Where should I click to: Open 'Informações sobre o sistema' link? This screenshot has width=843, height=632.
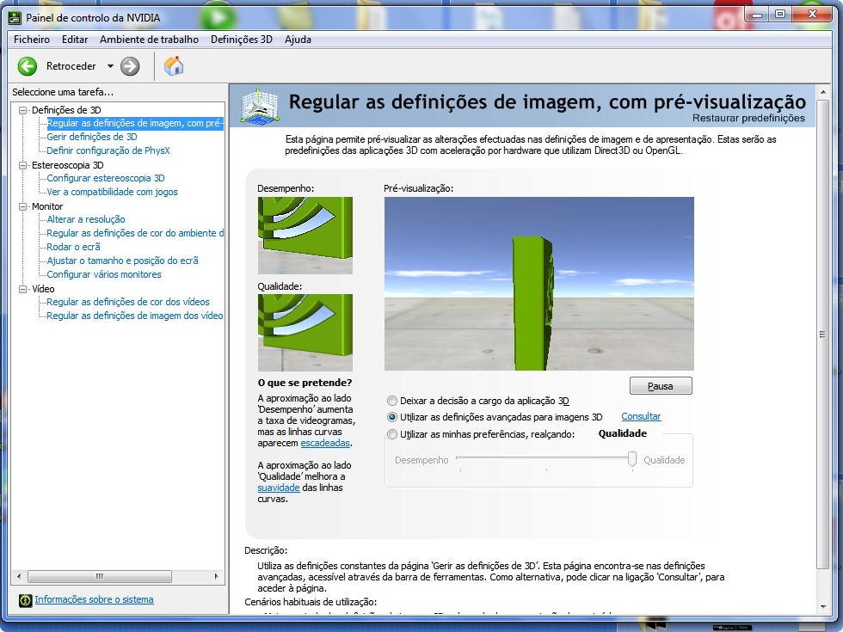(94, 600)
